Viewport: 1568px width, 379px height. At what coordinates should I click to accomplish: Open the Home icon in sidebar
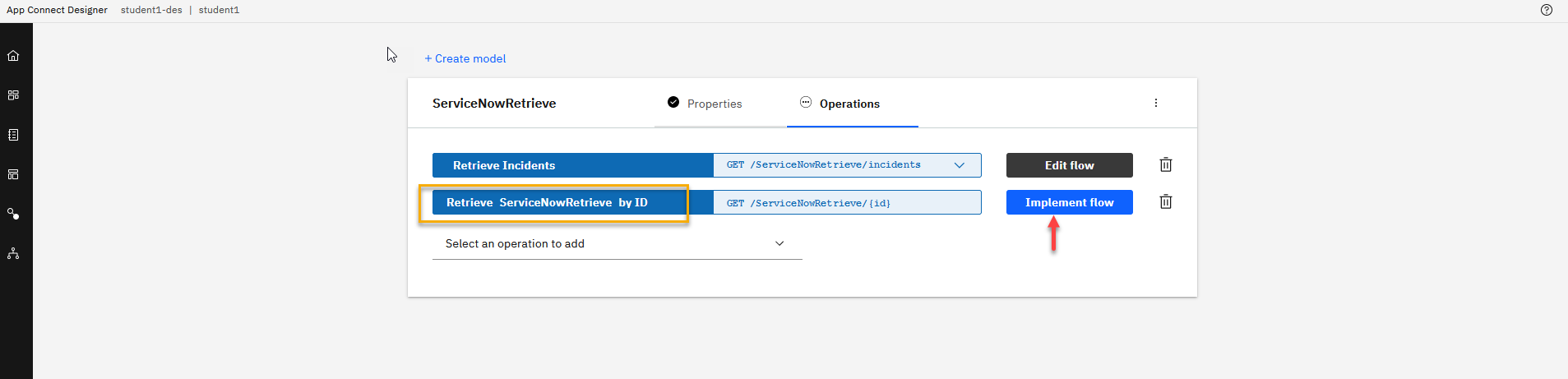13,56
